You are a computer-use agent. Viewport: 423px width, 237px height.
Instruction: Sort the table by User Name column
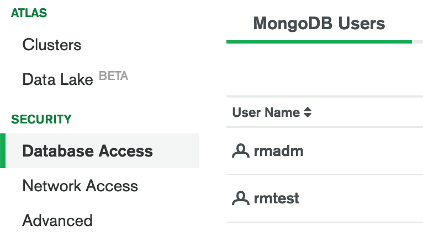point(266,112)
